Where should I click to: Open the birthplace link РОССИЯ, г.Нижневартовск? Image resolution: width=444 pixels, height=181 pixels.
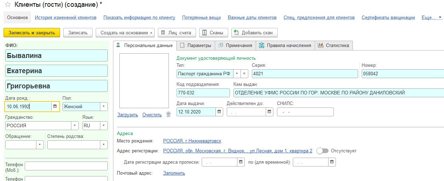pos(192,141)
